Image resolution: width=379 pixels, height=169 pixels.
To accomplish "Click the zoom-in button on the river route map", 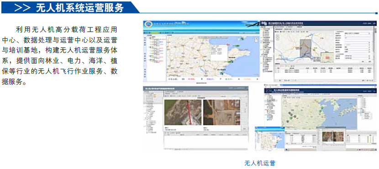I will (278, 36).
